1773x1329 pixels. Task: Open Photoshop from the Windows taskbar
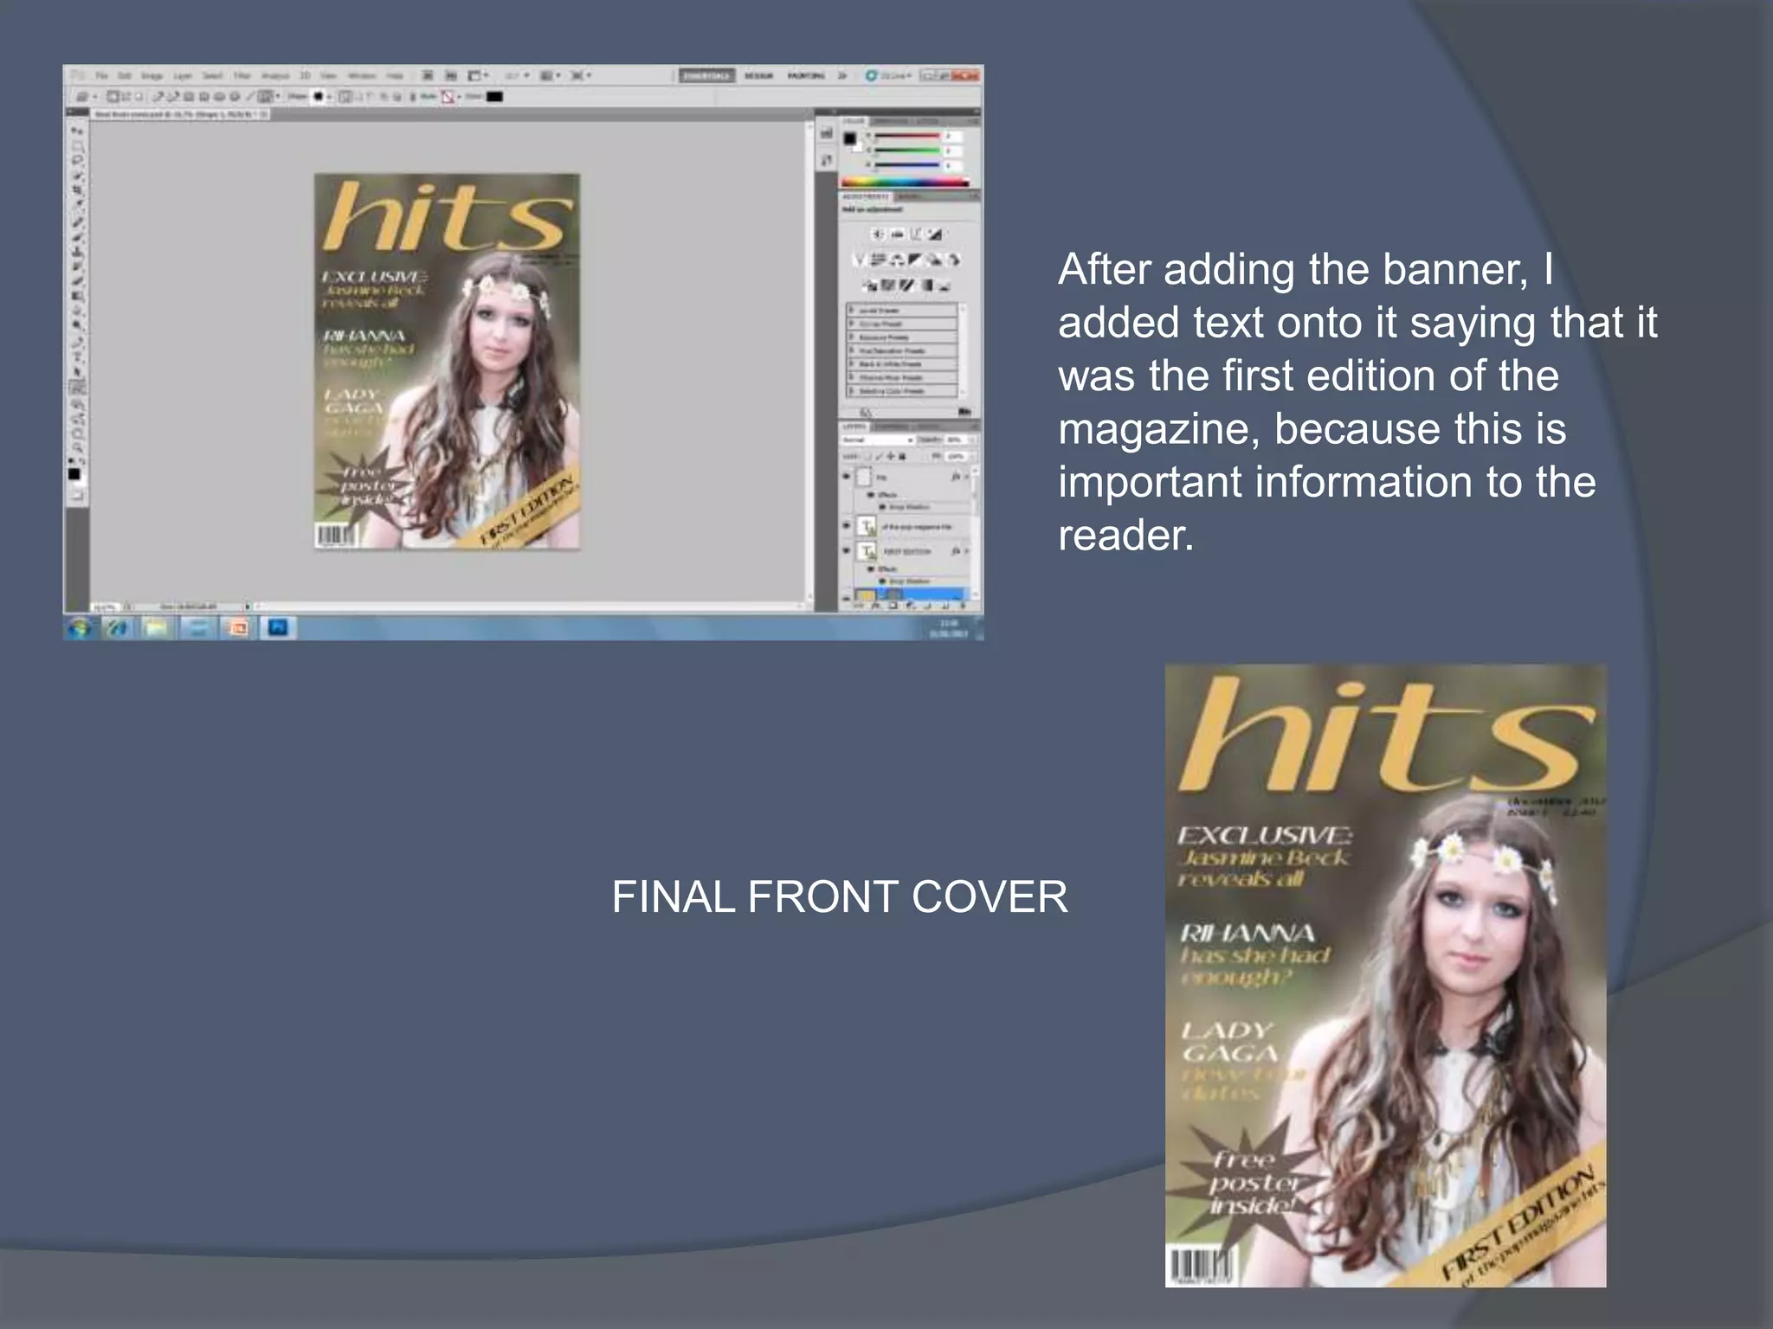(278, 626)
